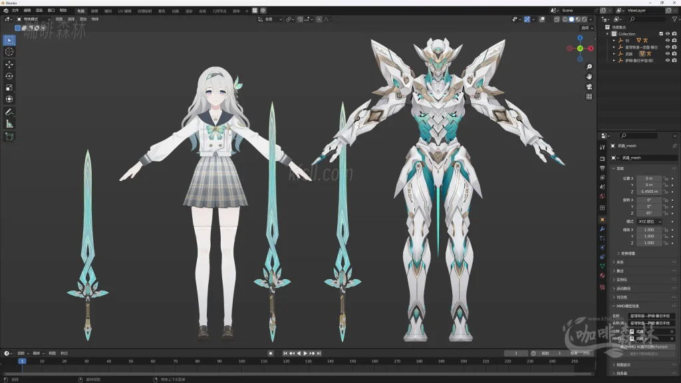The width and height of the screenshot is (681, 383).
Task: Open the Material properties tab
Action: [x=602, y=276]
